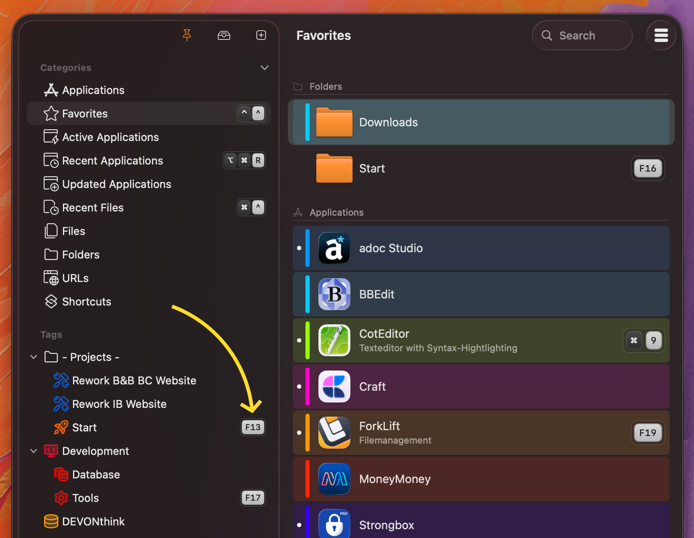
Task: Click the cyan color bar on BBEdit
Action: (308, 294)
